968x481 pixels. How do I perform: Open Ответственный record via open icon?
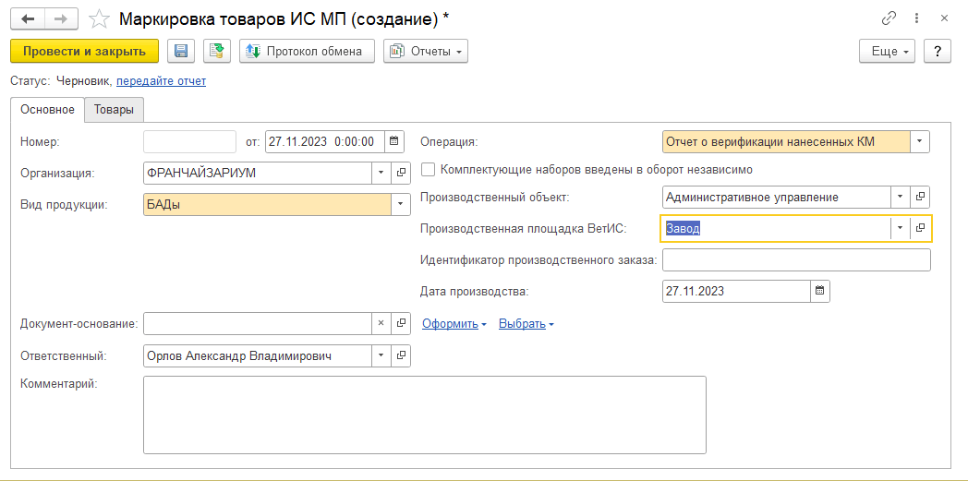tap(402, 355)
